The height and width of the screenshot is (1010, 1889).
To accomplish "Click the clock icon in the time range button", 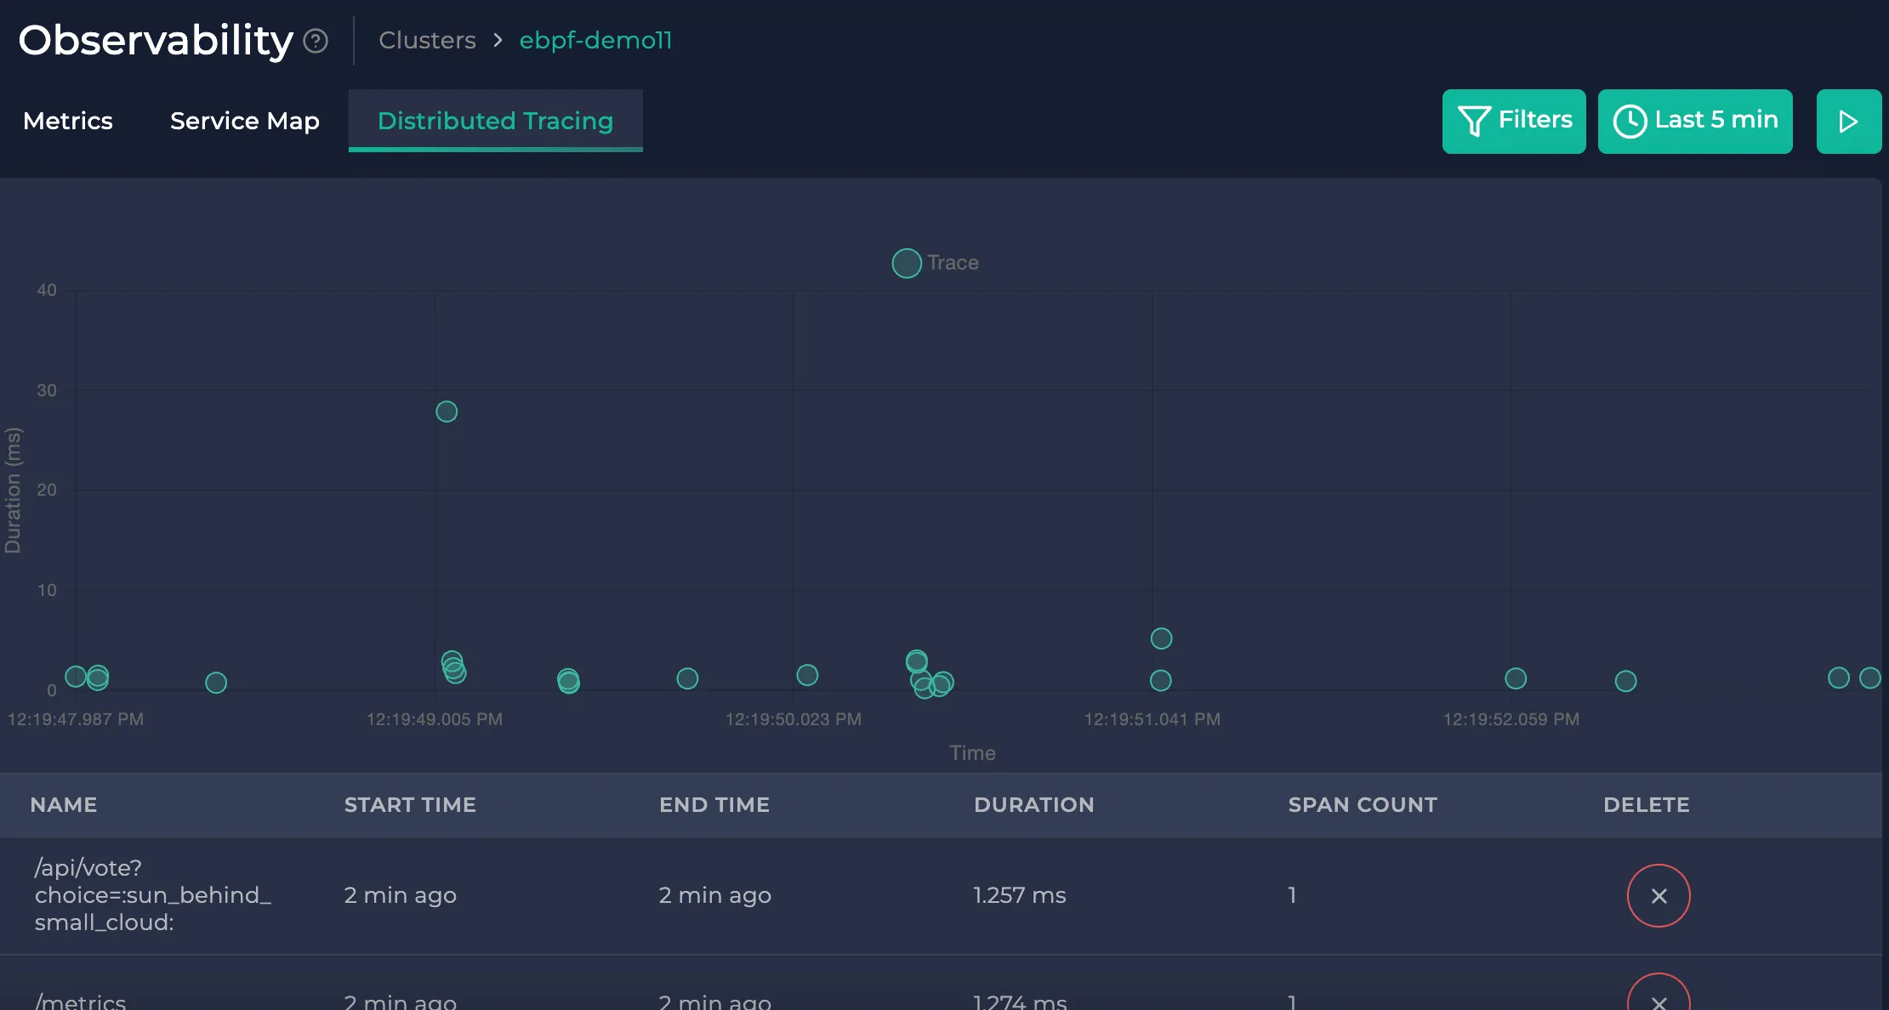I will click(1630, 121).
